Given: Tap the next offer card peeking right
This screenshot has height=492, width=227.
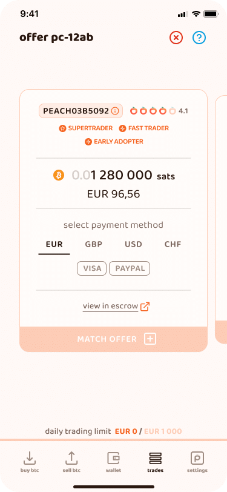Looking at the screenshot, I should [221, 219].
